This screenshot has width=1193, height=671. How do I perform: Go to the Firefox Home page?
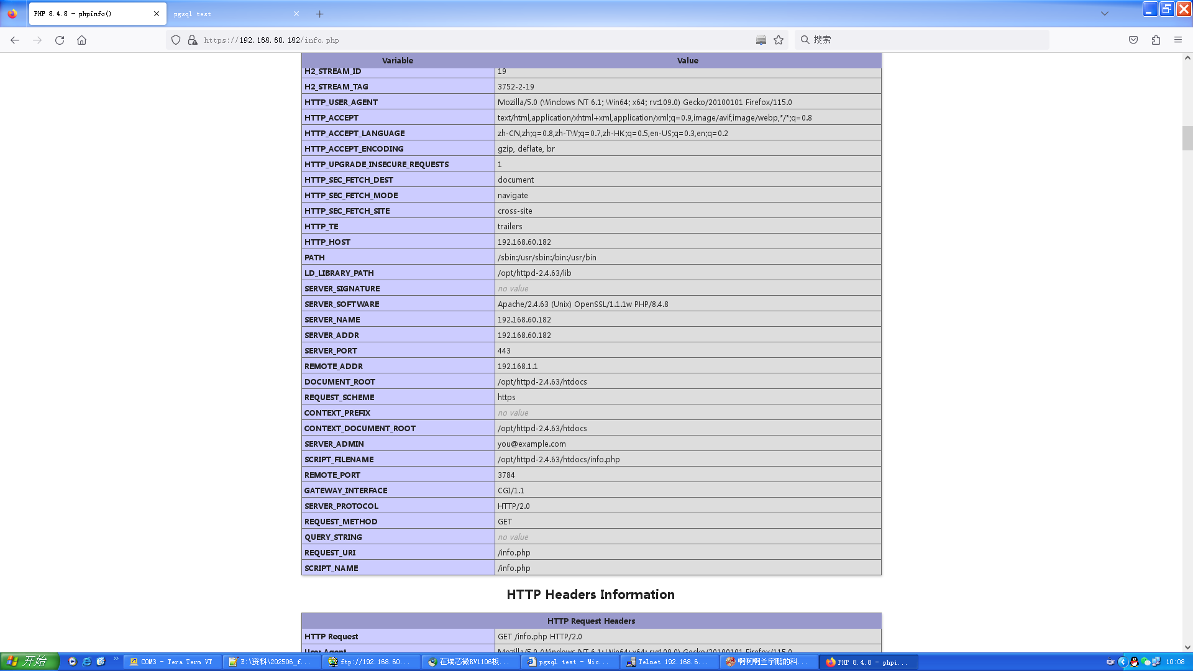pos(81,40)
